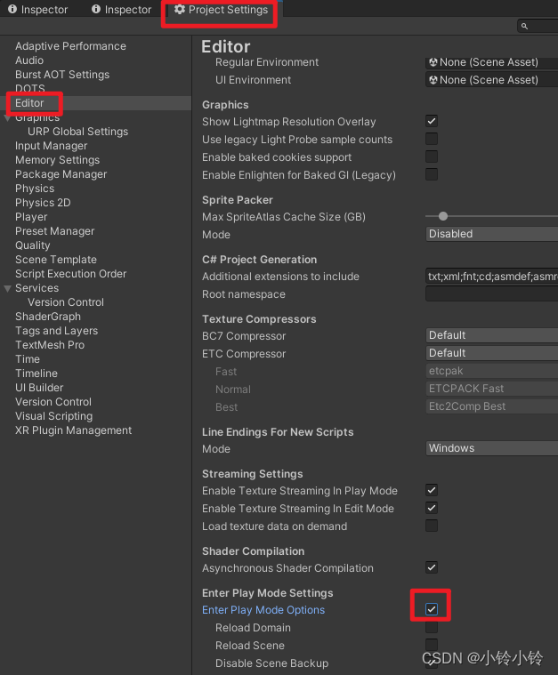Screen dimensions: 558x675
Task: Open XR Plugin Management settings
Action: (73, 430)
